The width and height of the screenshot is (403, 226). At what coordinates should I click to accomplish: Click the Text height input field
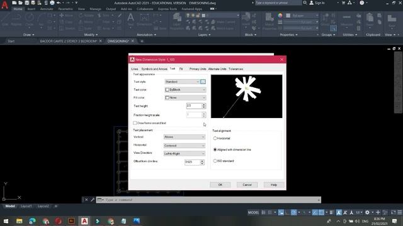(194, 105)
